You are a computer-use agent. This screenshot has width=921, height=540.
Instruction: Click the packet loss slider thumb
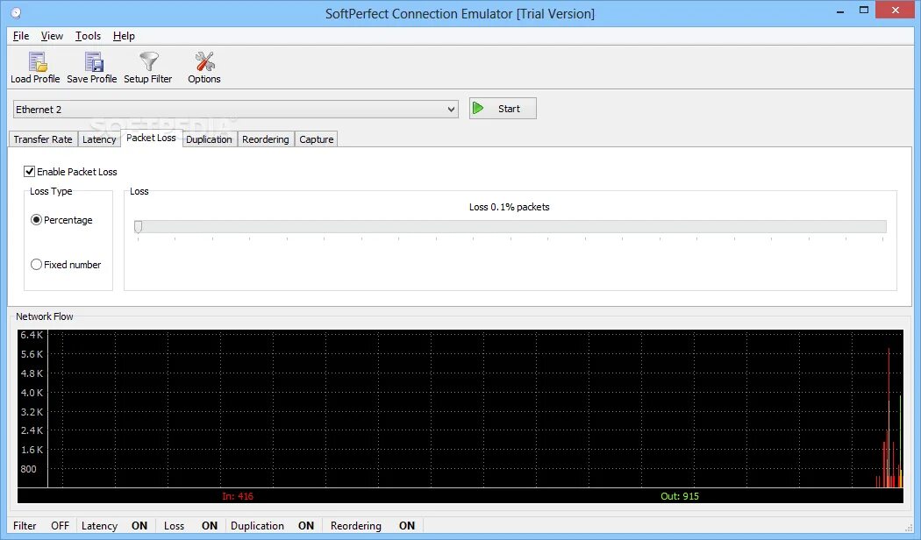(138, 226)
